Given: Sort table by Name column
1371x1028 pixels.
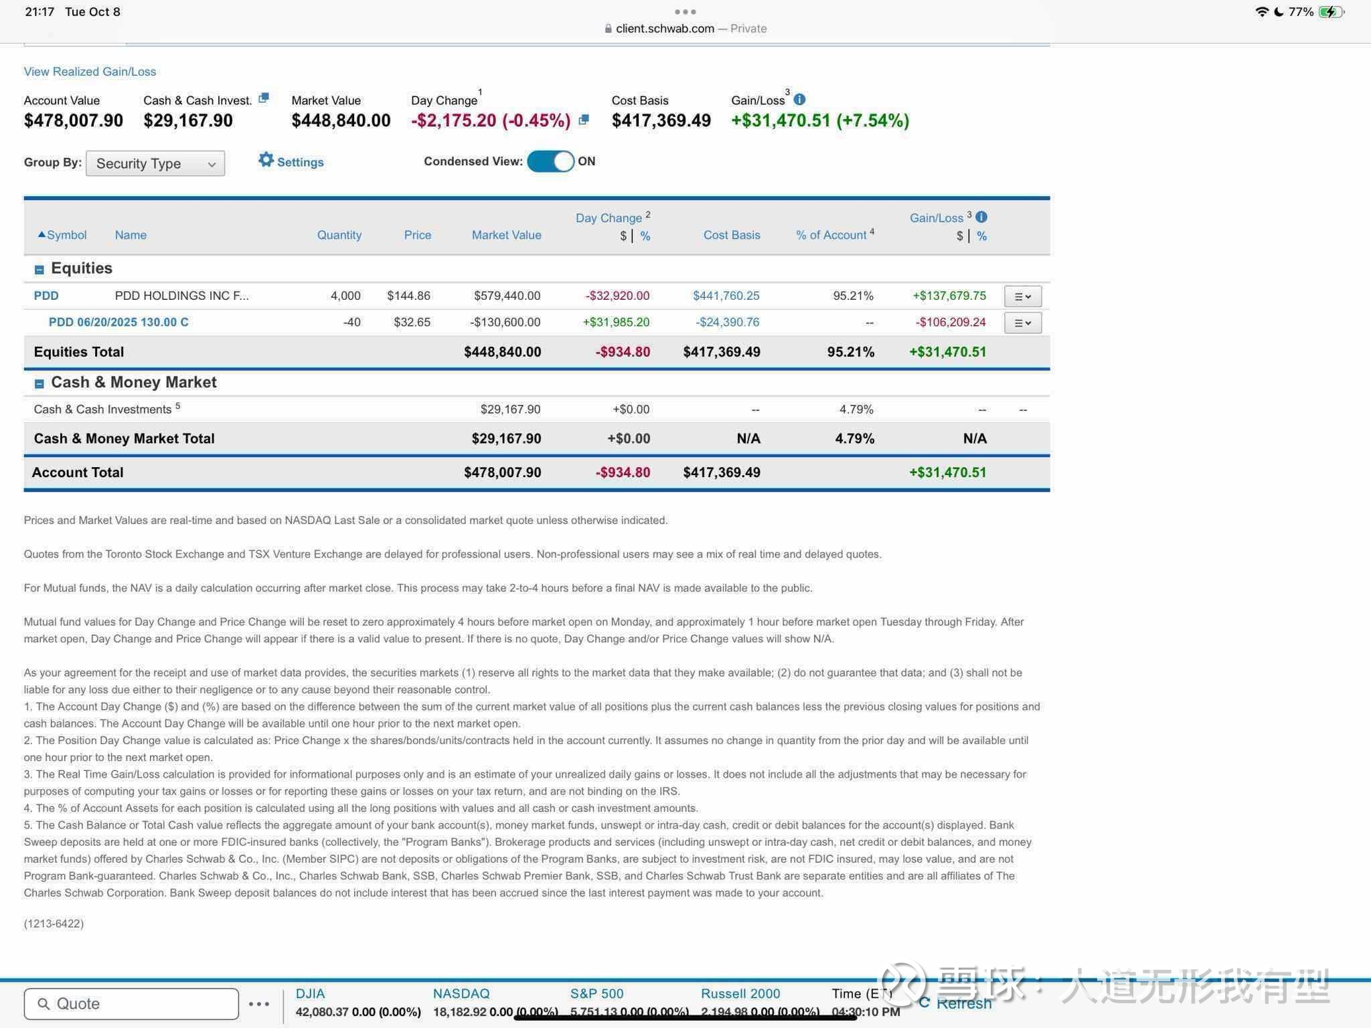Looking at the screenshot, I should (x=131, y=235).
